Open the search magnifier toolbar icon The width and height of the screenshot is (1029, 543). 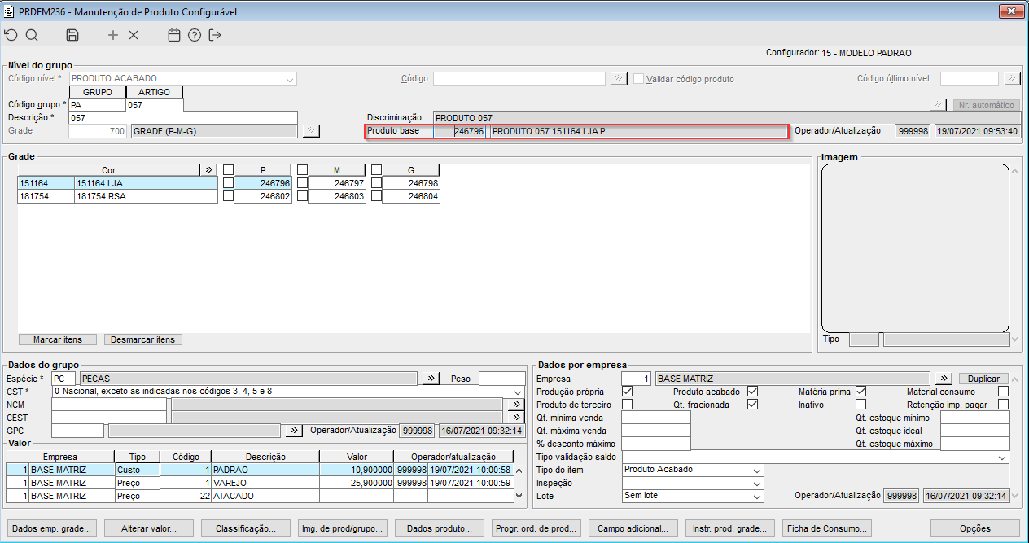point(32,35)
